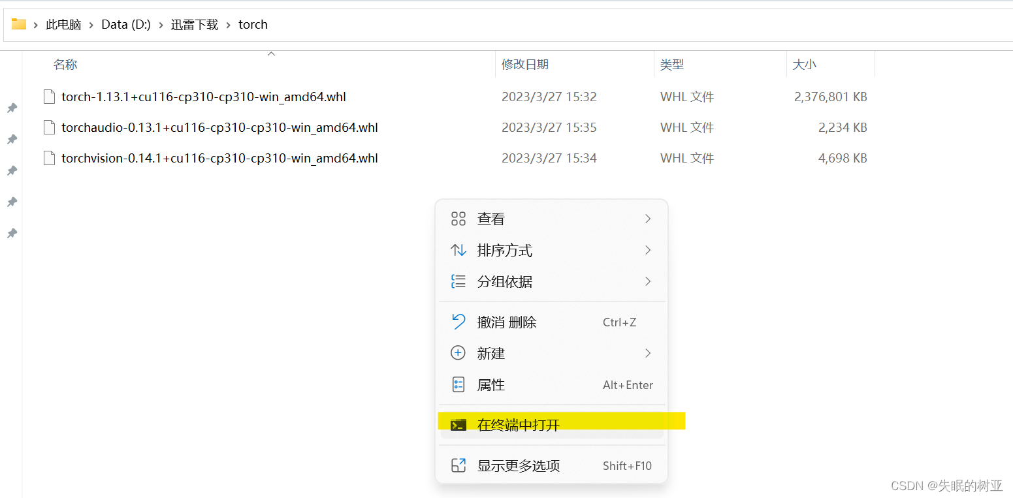The height and width of the screenshot is (498, 1013).
Task: Click the 排序方式 arrows icon
Action: [x=458, y=250]
